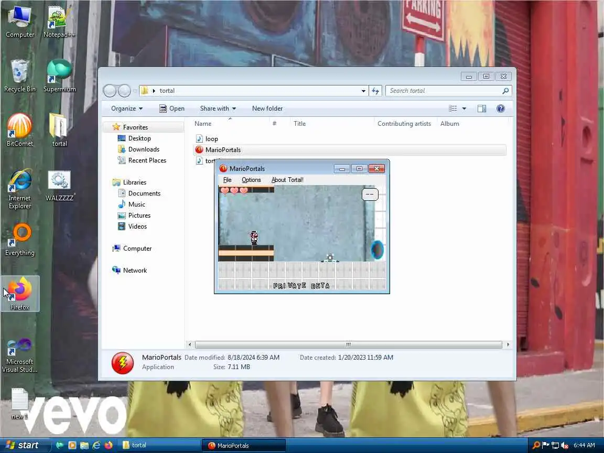Viewport: 604px width, 453px height.
Task: Open the Organize dropdown menu
Action: [127, 109]
